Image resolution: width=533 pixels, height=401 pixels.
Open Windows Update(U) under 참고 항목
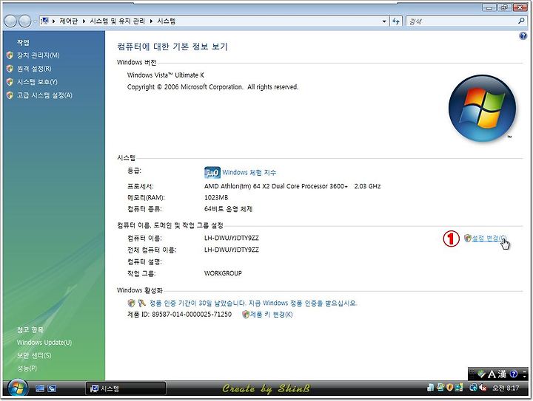44,343
